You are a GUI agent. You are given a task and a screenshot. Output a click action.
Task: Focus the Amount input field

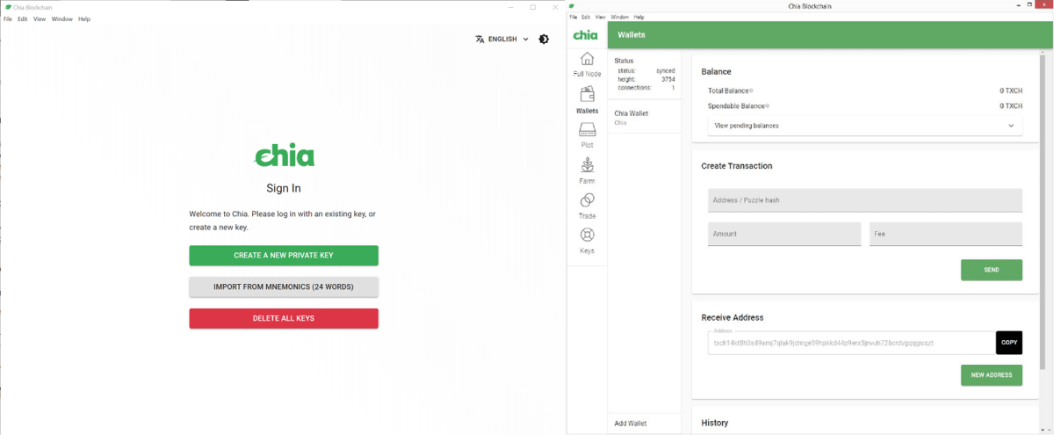[x=784, y=234]
